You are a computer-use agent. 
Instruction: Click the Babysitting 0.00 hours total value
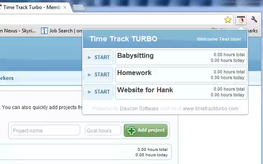pyautogui.click(x=229, y=55)
